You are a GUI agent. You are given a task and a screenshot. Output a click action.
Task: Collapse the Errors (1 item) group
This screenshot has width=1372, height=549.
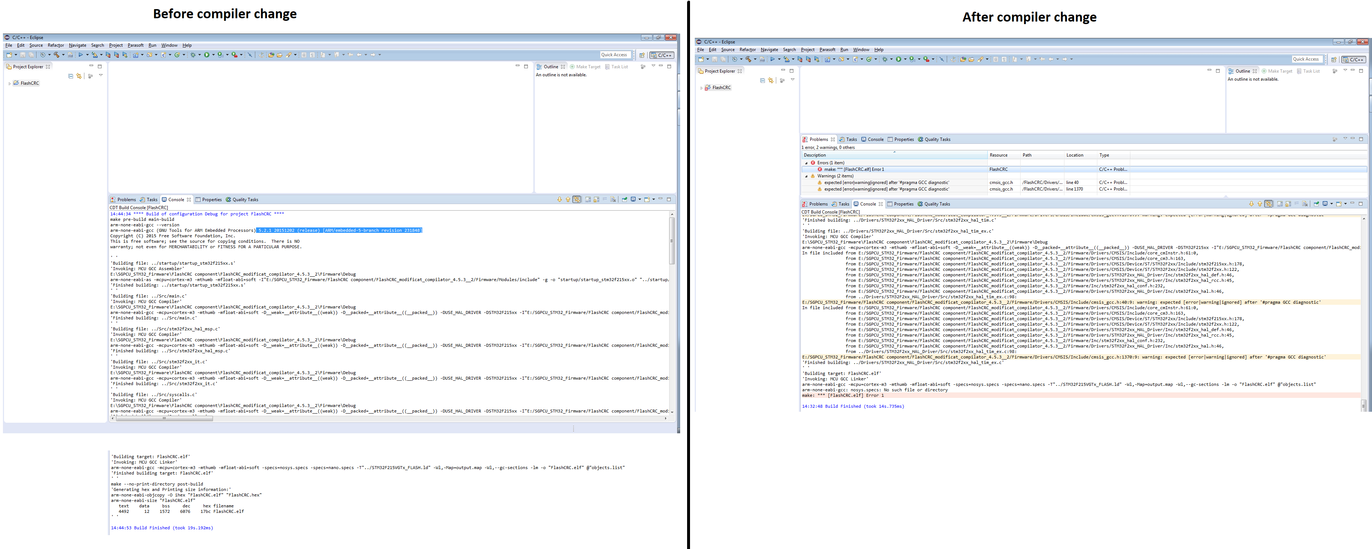(807, 163)
